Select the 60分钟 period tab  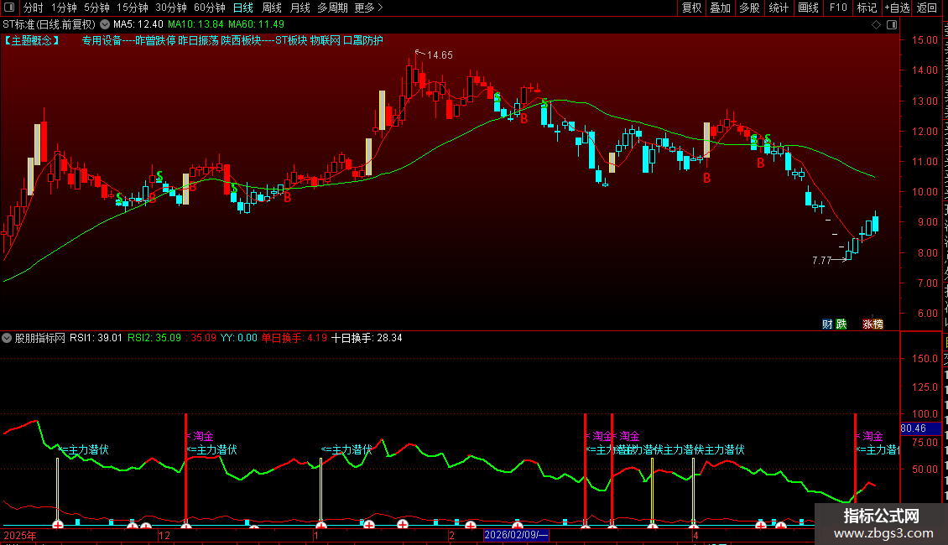(x=209, y=8)
